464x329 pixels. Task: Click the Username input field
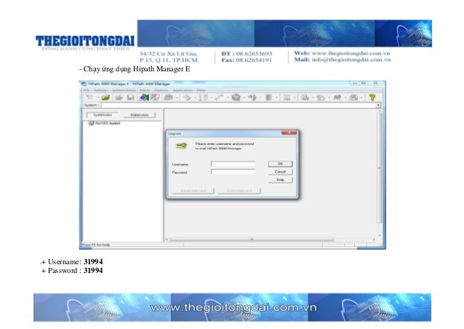pos(233,164)
